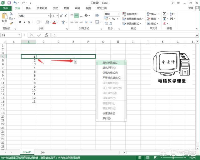Click the AutoSum sigma icon

tap(164, 14)
